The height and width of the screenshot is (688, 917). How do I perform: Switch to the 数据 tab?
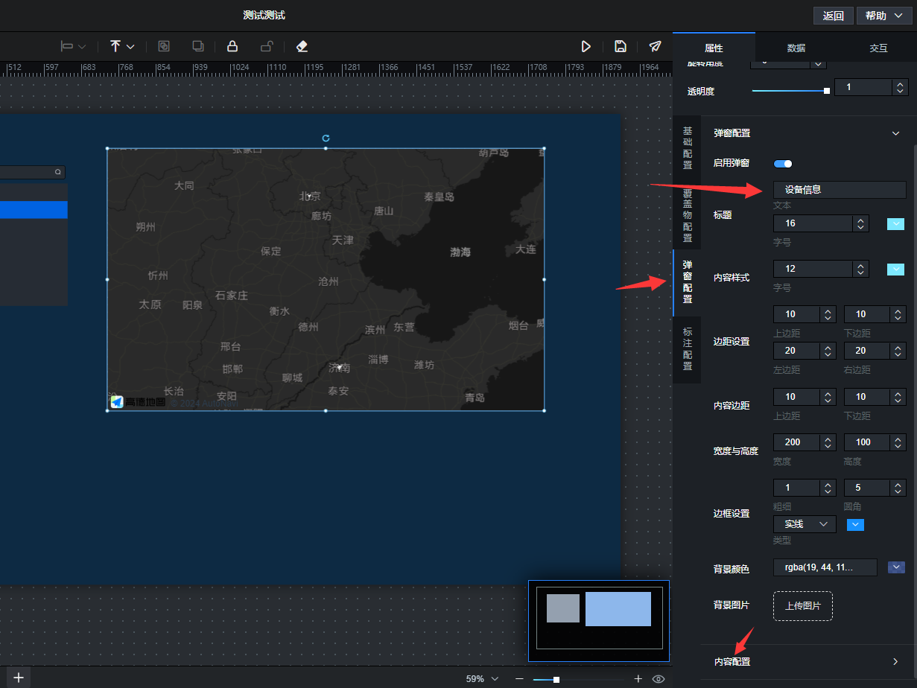pyautogui.click(x=796, y=48)
